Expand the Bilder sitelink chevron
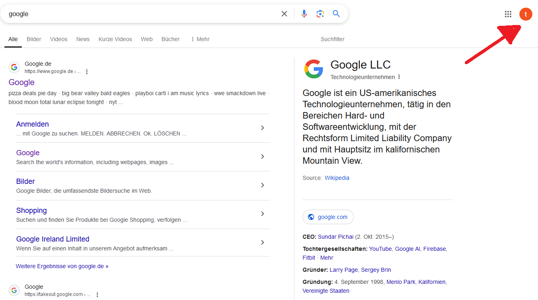 [263, 185]
